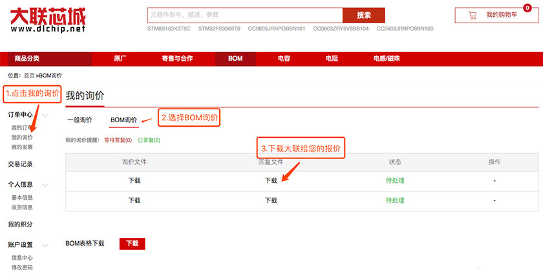This screenshot has width=543, height=276.
Task: Select the BOM询价 tab
Action: pyautogui.click(x=123, y=120)
